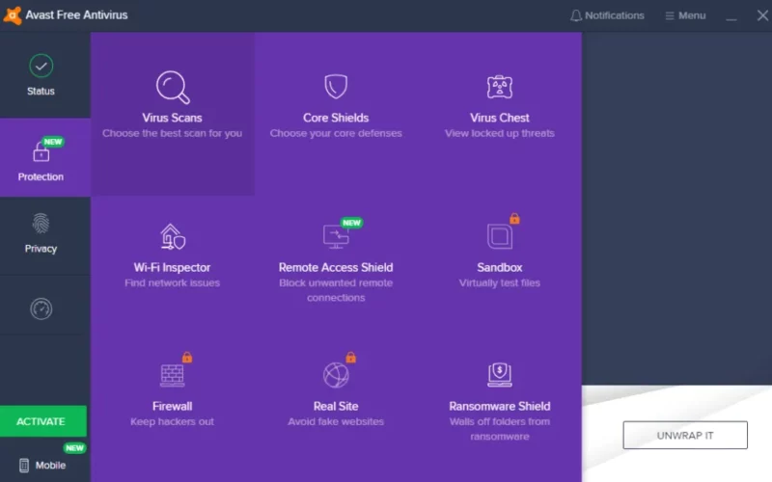Click the Ransomware Shield title

click(500, 406)
